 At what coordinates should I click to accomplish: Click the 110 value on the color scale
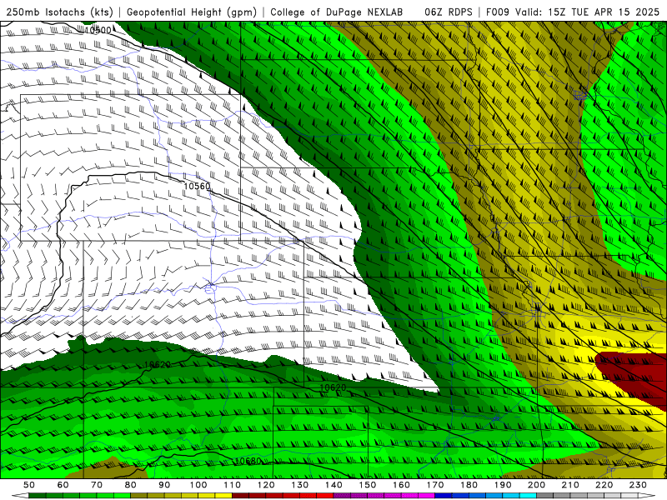tap(233, 485)
